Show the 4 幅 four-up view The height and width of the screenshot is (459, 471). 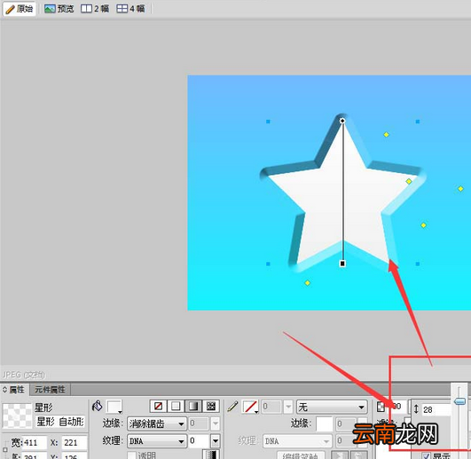(x=131, y=9)
